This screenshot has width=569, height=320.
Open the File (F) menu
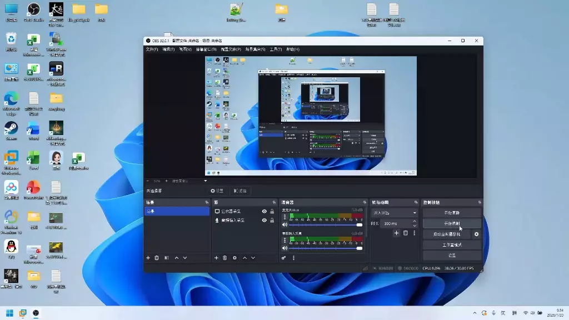[152, 49]
